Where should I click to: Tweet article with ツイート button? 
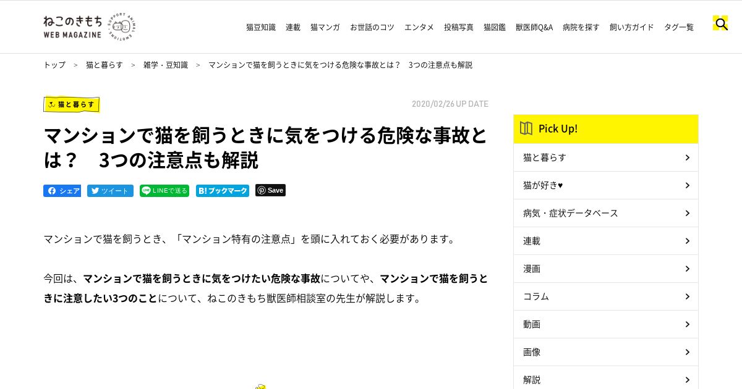coord(110,191)
